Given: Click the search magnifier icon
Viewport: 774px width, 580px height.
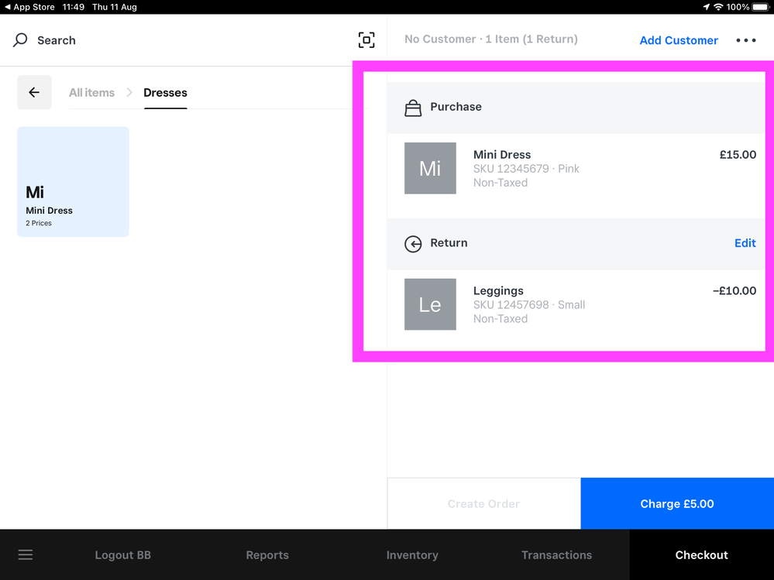Looking at the screenshot, I should tap(21, 40).
